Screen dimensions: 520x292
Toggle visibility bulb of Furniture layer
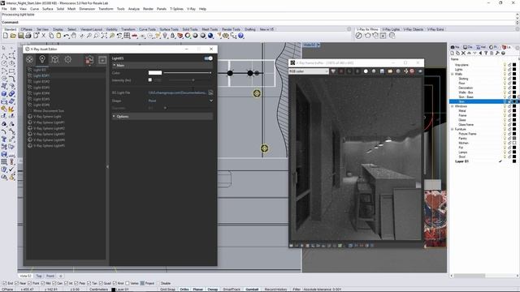pyautogui.click(x=505, y=129)
